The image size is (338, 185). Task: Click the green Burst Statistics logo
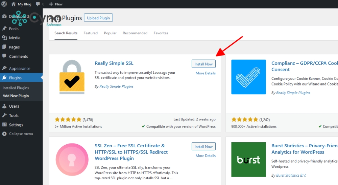pyautogui.click(x=248, y=159)
